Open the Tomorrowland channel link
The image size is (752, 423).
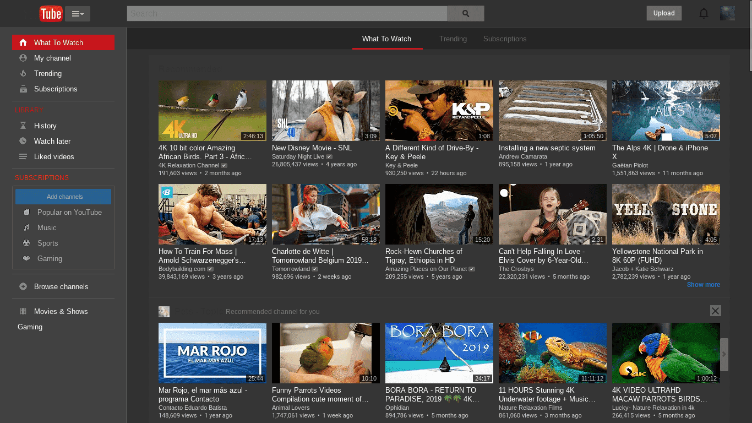[291, 269]
